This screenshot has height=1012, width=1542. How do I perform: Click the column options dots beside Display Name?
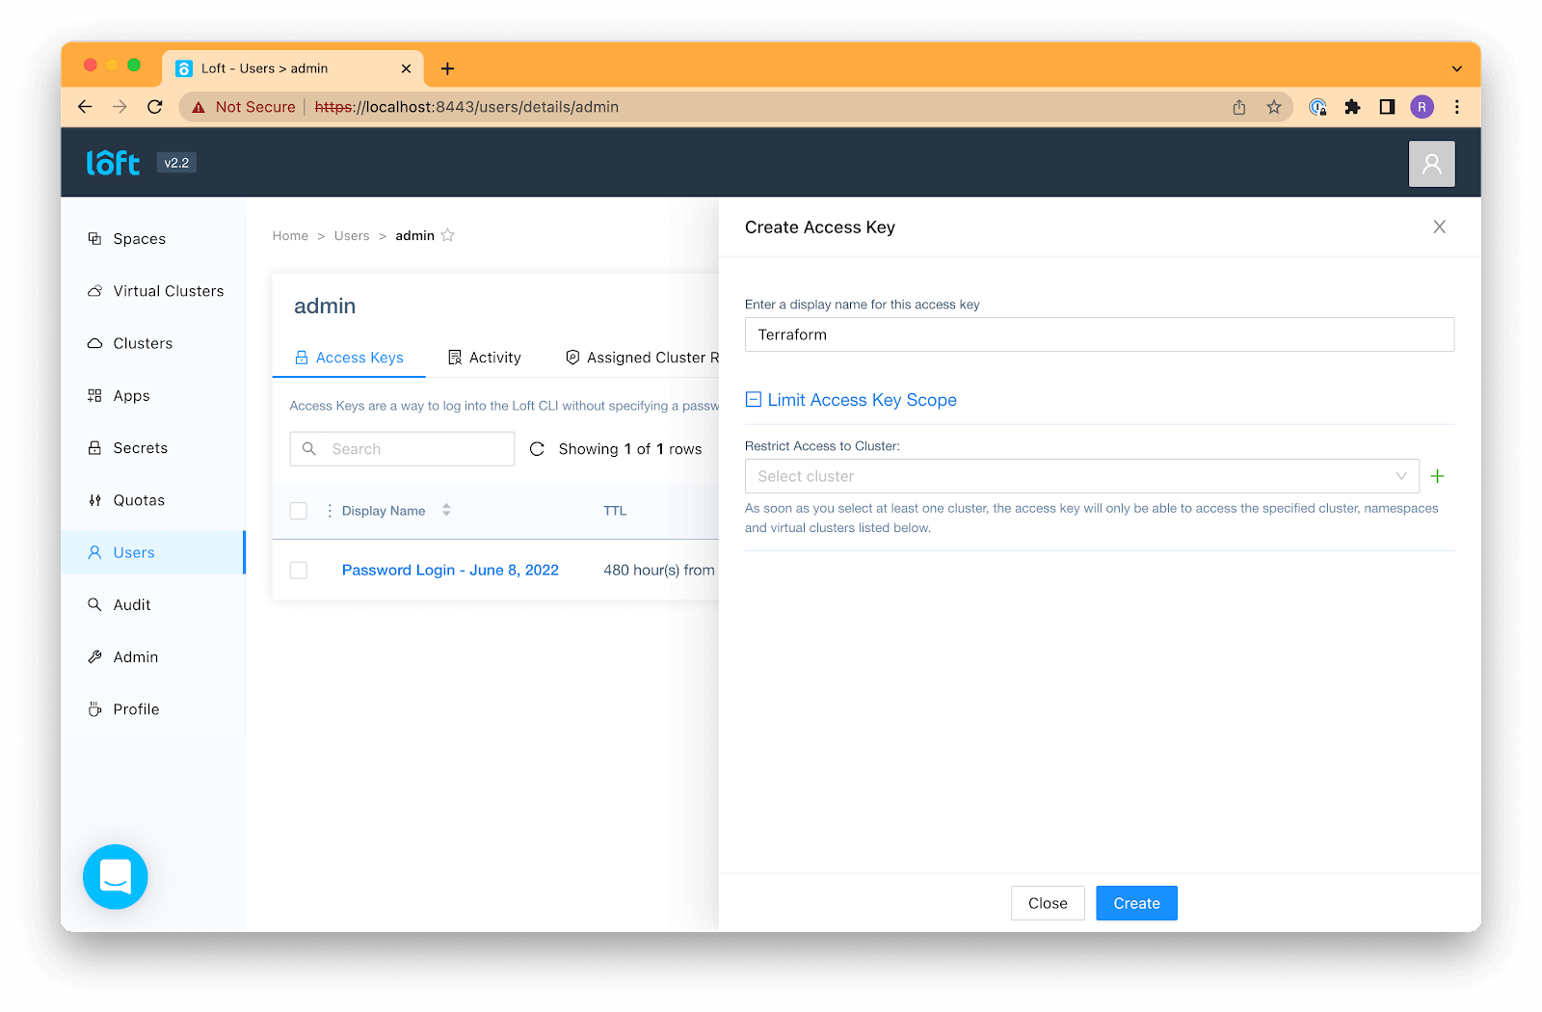(x=330, y=511)
